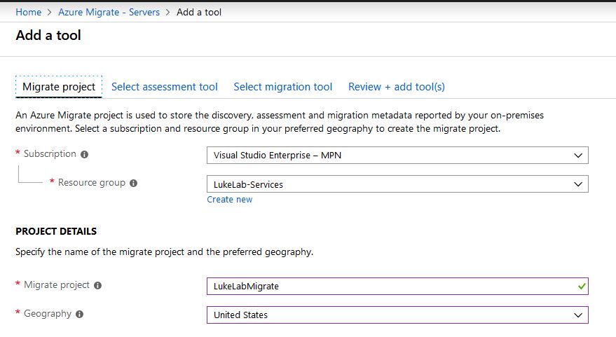Click the Resource group info icon

tap(134, 183)
